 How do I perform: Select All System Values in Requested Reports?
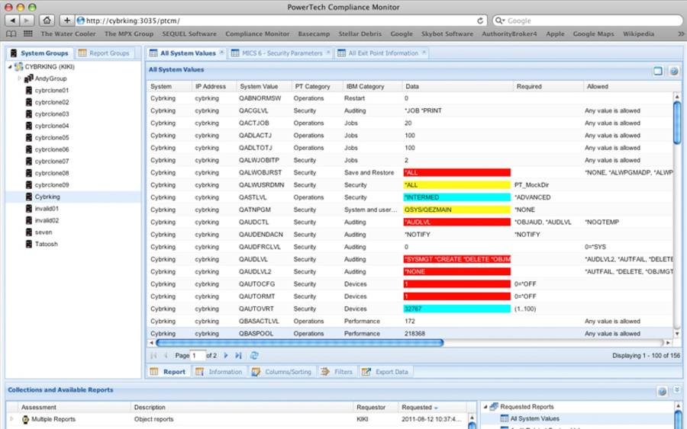point(534,418)
